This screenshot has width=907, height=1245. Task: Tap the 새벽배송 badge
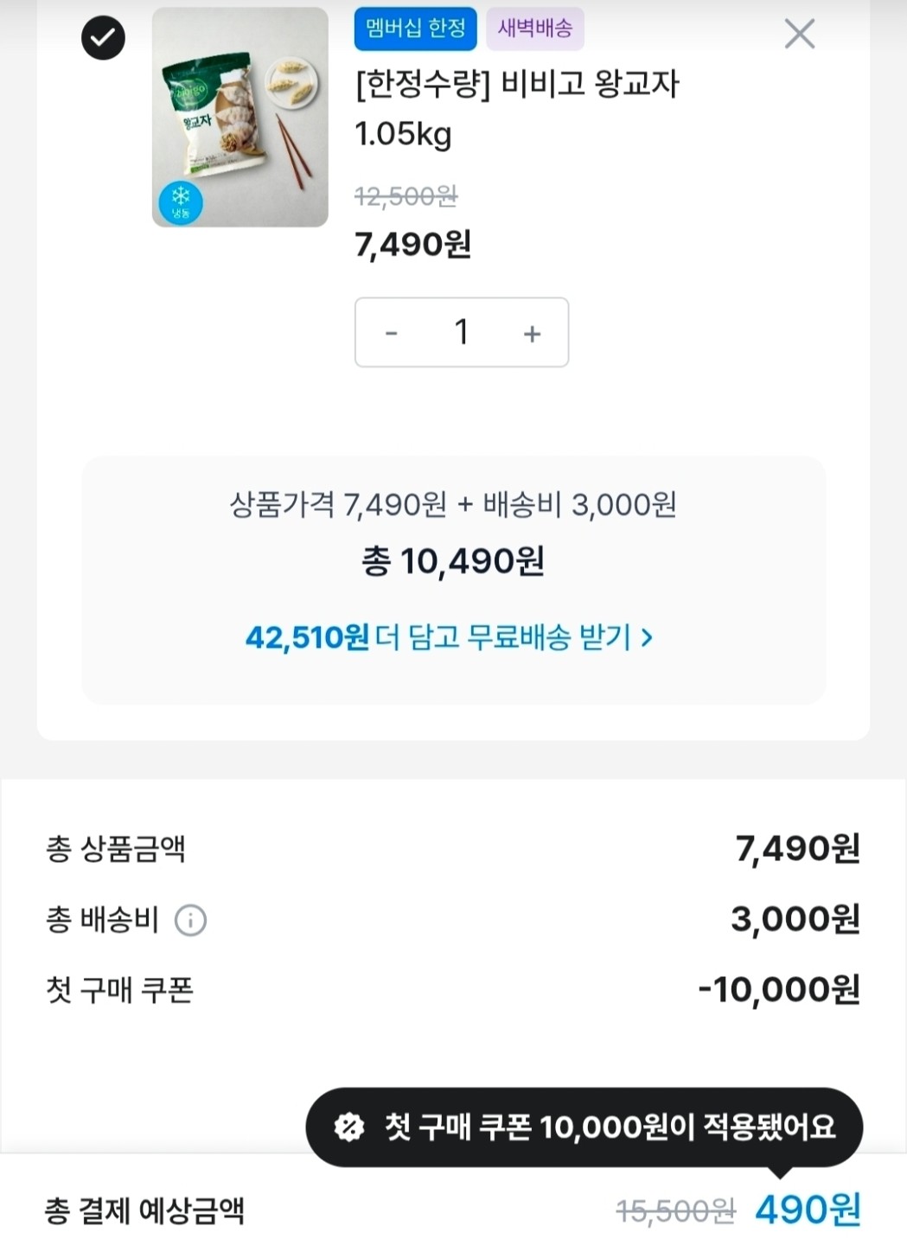click(x=535, y=29)
